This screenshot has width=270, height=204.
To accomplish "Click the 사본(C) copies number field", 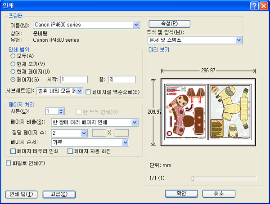I will pyautogui.click(x=52, y=111).
